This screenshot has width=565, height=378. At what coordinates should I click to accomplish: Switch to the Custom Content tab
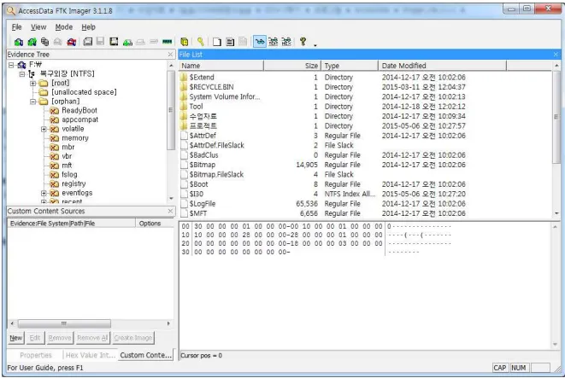[x=145, y=355]
